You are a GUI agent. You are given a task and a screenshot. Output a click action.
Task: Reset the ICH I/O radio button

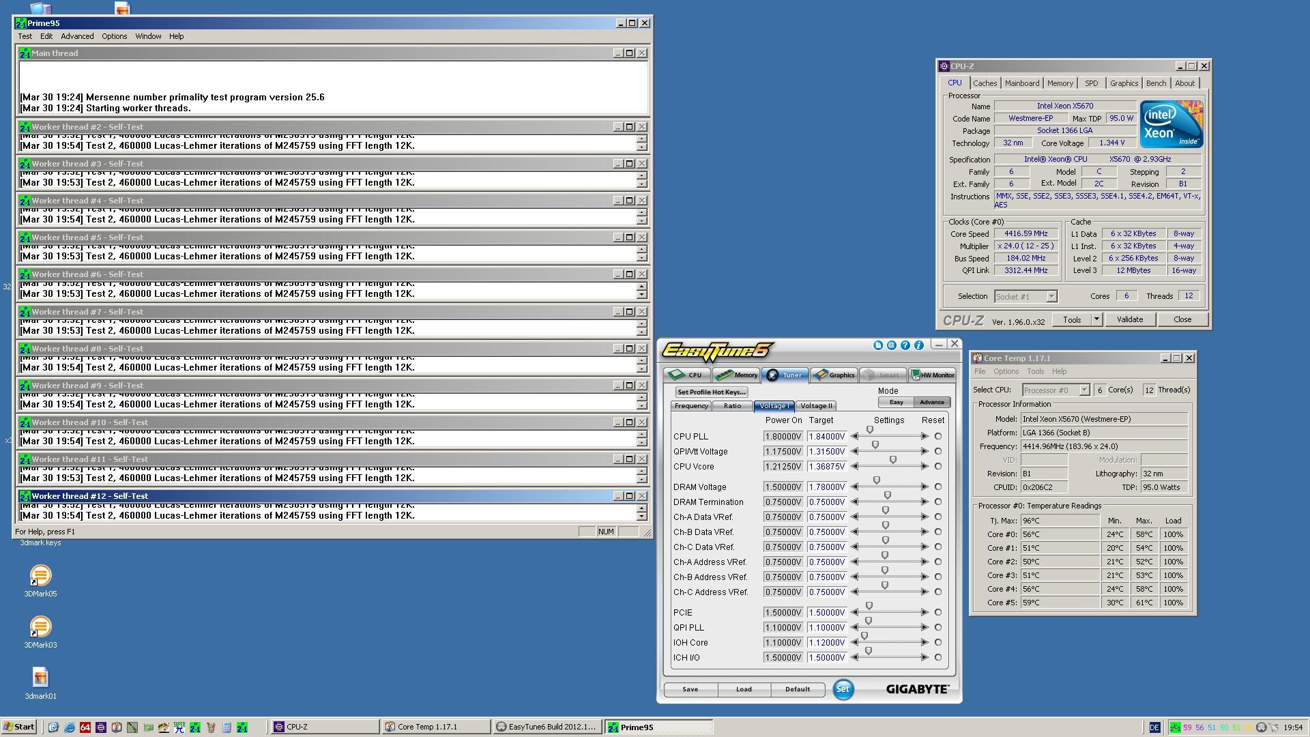click(x=938, y=658)
